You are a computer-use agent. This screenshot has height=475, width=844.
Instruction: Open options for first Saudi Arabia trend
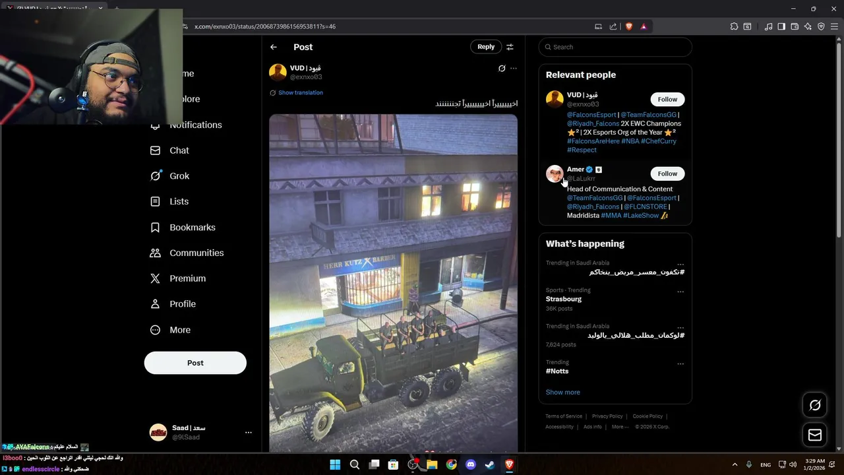(680, 265)
